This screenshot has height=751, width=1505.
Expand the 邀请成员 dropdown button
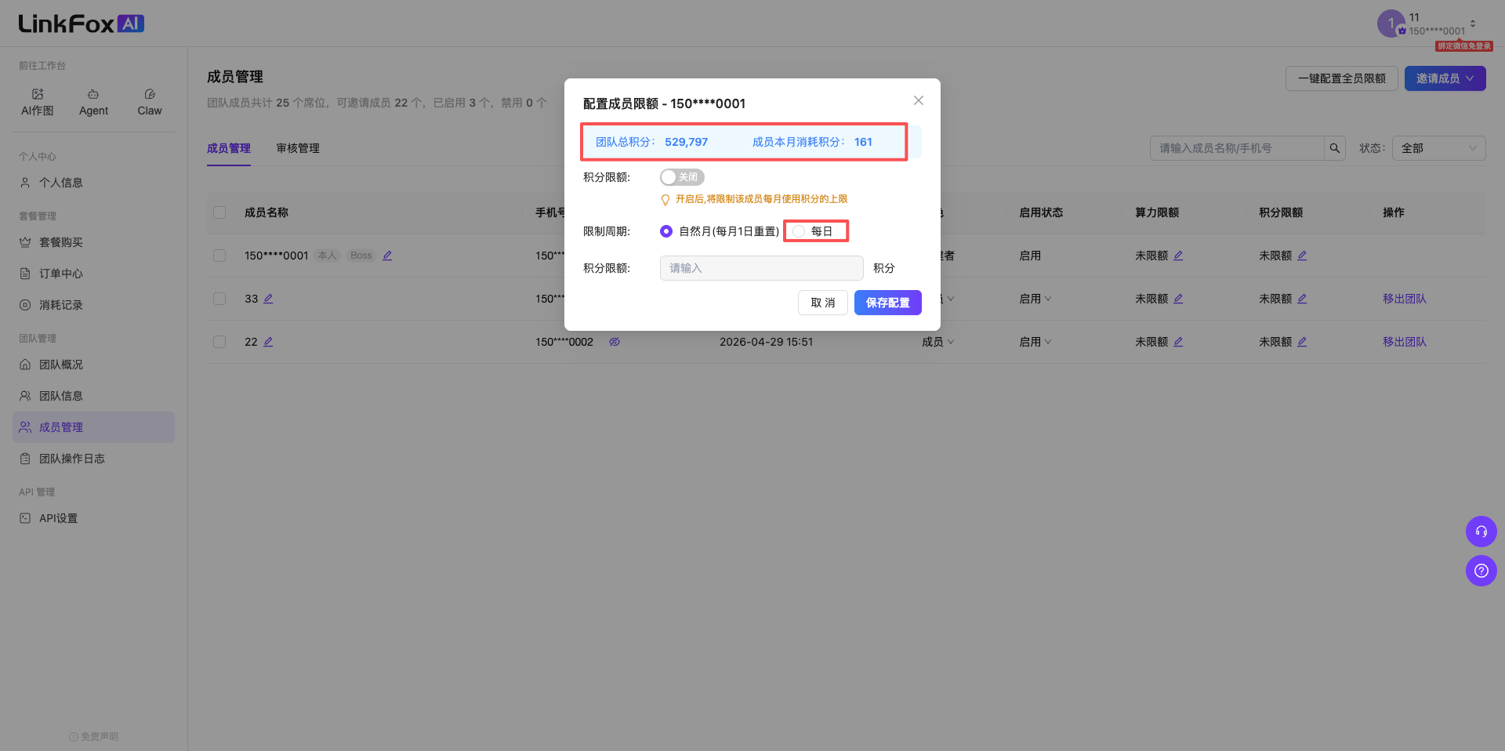(x=1445, y=78)
